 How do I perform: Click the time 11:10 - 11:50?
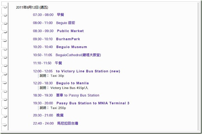[x=42, y=63]
